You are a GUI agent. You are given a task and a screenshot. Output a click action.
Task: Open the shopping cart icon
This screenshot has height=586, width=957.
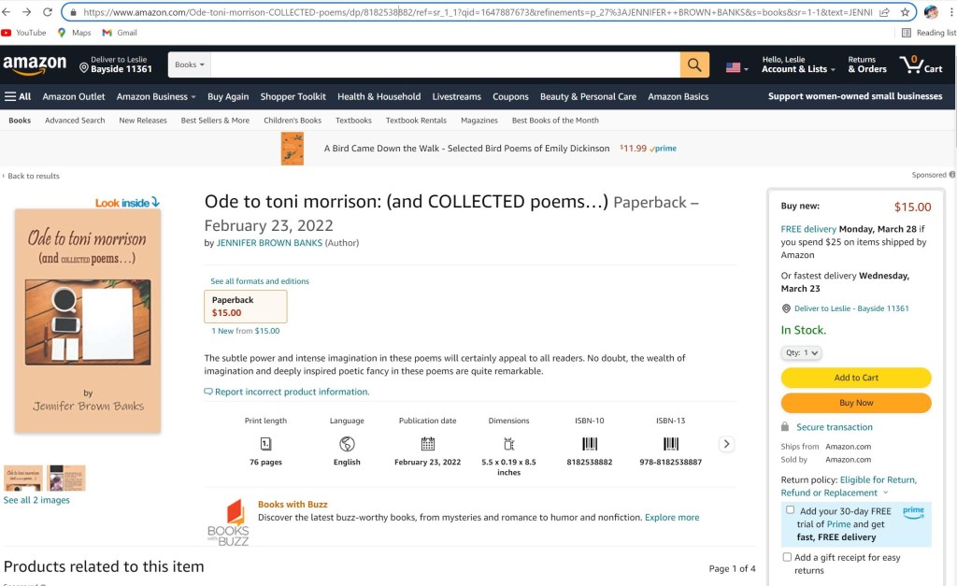click(920, 64)
